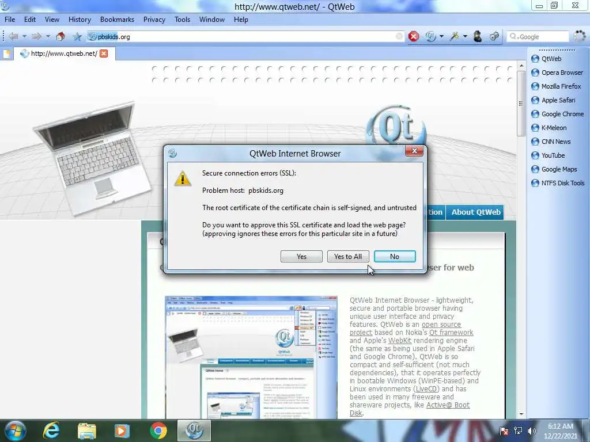Expand the magic wand dropdown arrow

[465, 36]
